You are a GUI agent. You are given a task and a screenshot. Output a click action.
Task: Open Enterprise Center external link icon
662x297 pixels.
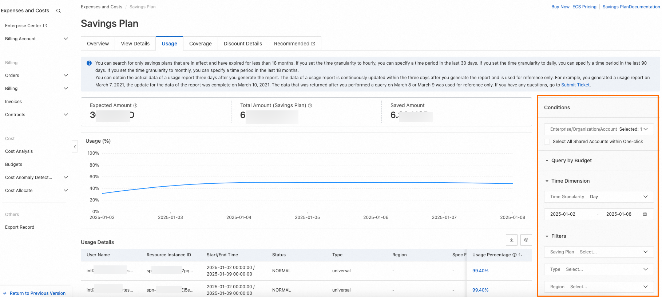(x=45, y=26)
